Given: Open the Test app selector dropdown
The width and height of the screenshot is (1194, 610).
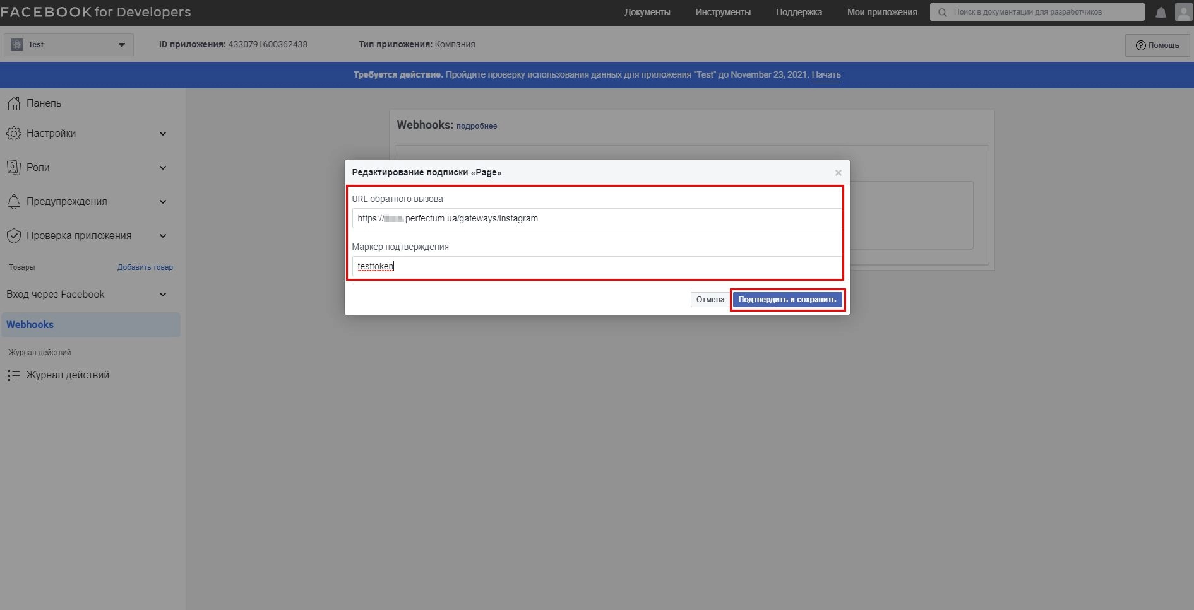Looking at the screenshot, I should click(x=69, y=45).
